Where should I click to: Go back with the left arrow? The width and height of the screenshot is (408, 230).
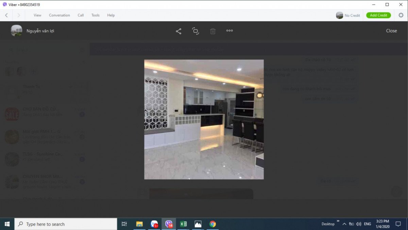tap(6, 15)
